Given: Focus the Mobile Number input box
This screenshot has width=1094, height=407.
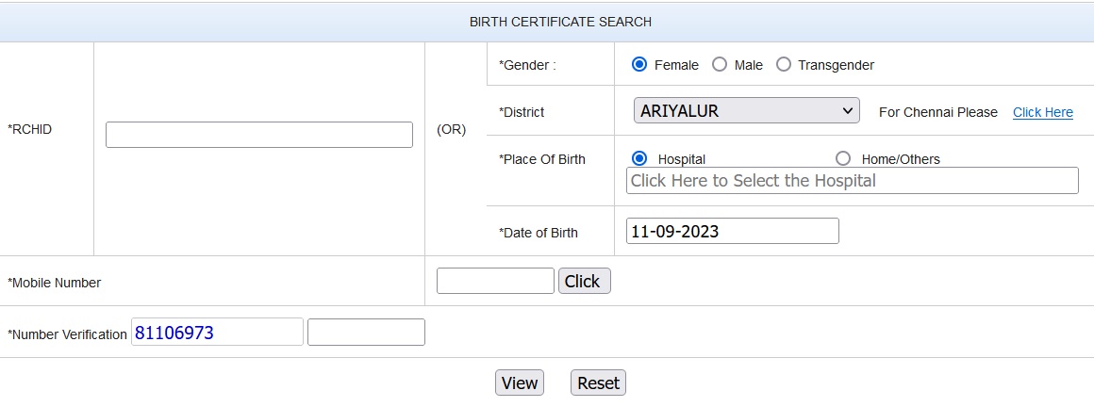Looking at the screenshot, I should 495,281.
